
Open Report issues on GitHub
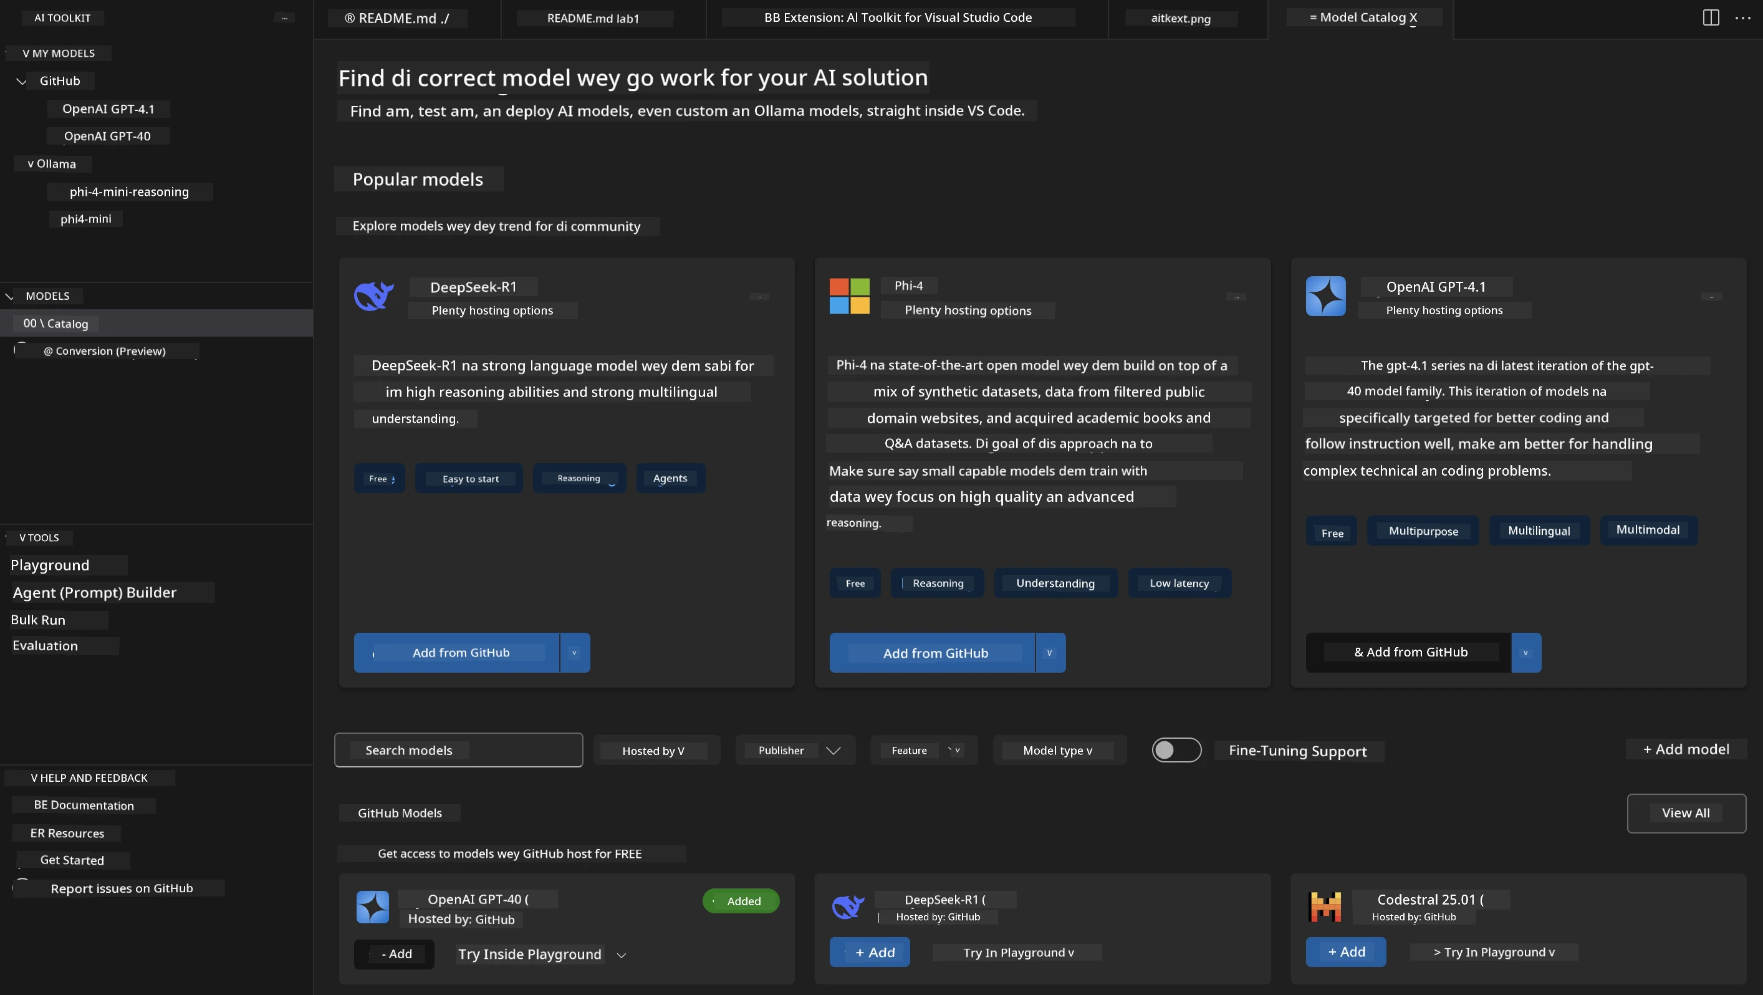(x=122, y=889)
